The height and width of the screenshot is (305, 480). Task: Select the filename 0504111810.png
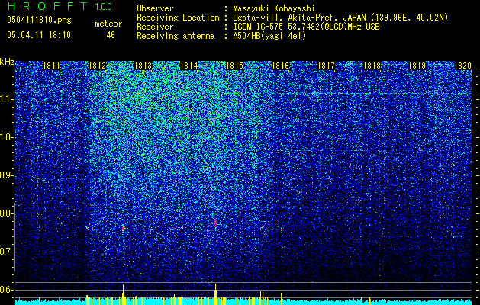(39, 20)
